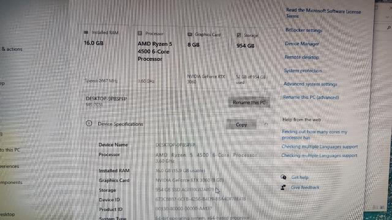
Task: Click the Give feedback icon
Action: (x=283, y=188)
